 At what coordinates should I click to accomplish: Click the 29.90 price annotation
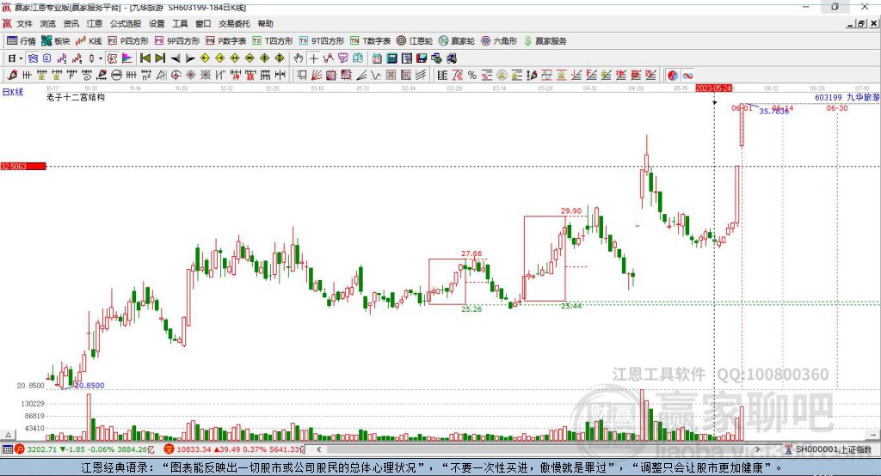coord(571,211)
